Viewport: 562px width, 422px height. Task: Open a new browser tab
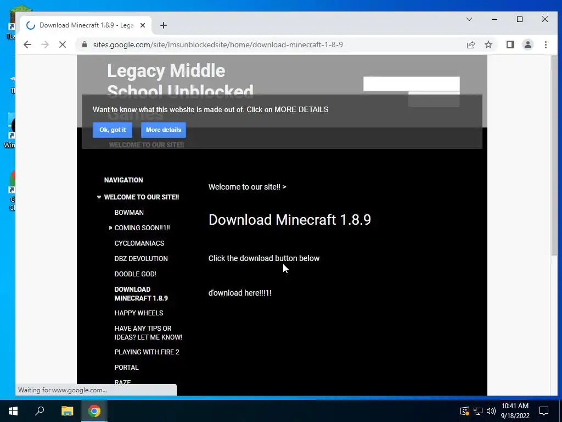click(164, 25)
